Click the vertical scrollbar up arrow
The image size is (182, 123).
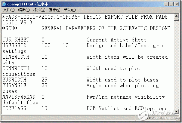177,16
